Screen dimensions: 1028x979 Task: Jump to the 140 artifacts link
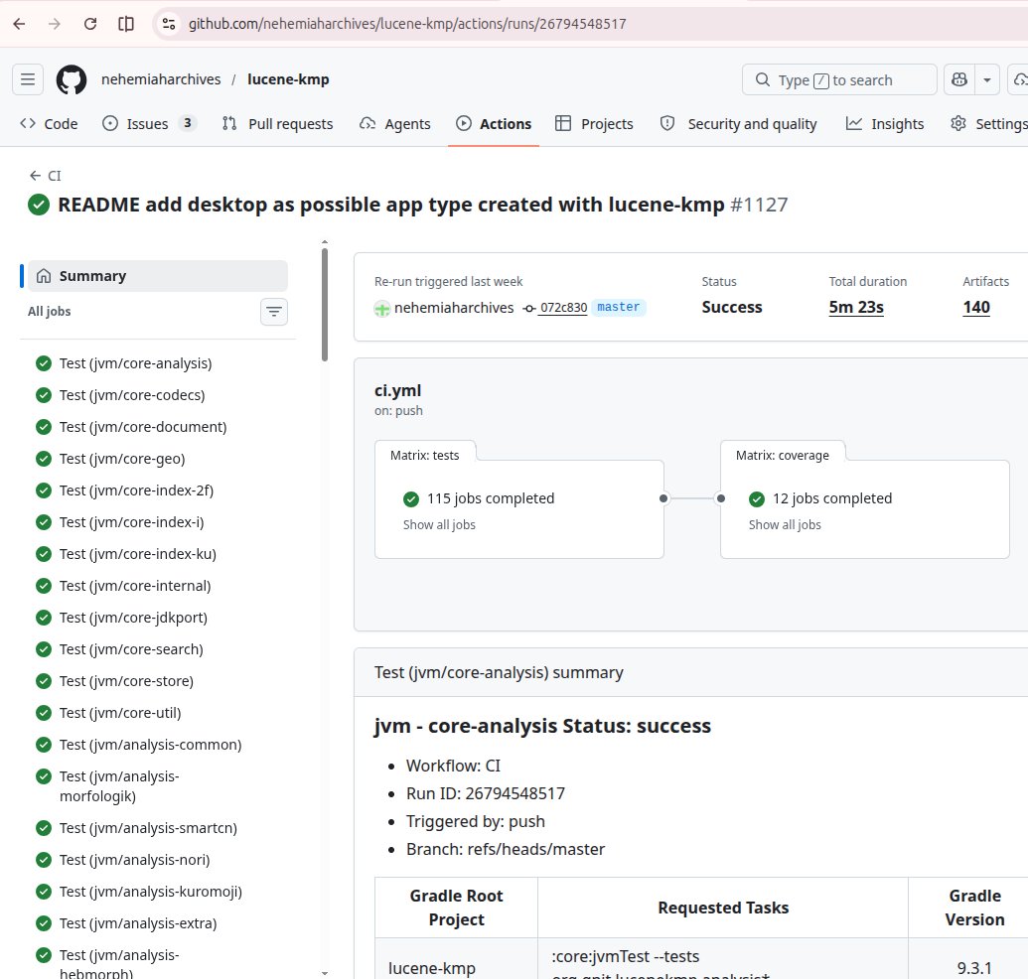click(976, 308)
